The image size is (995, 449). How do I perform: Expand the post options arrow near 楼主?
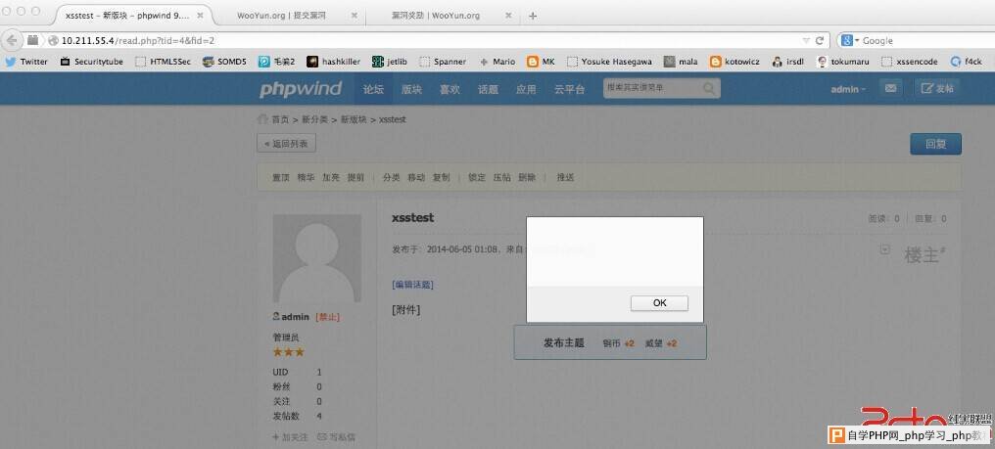[x=884, y=249]
